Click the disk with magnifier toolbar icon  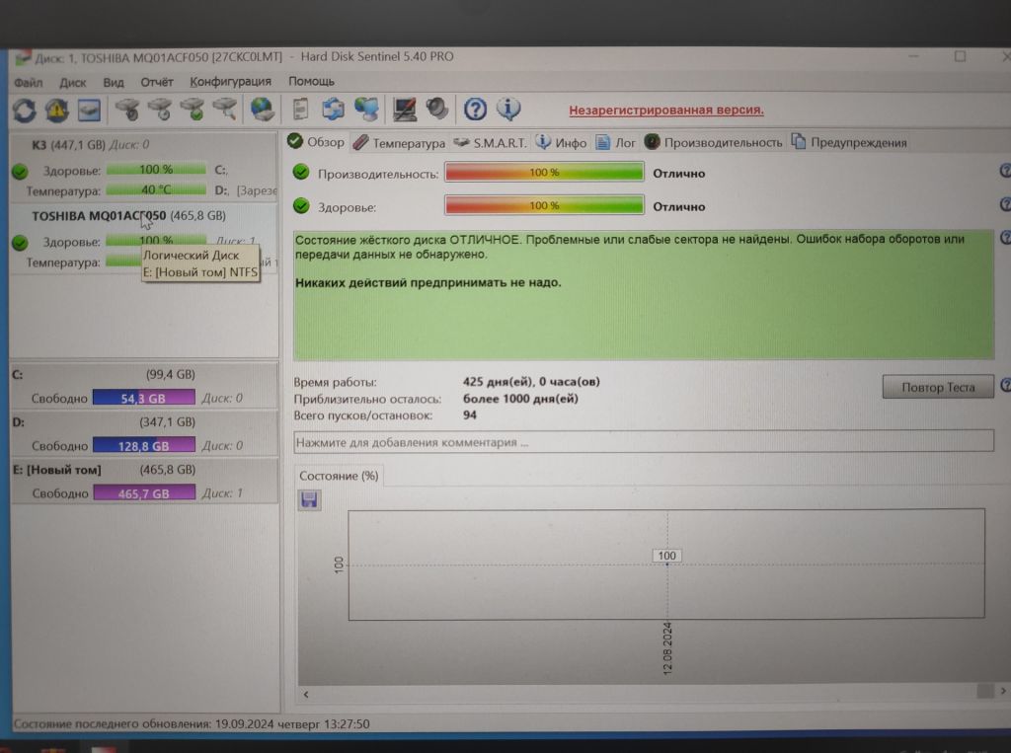(224, 110)
